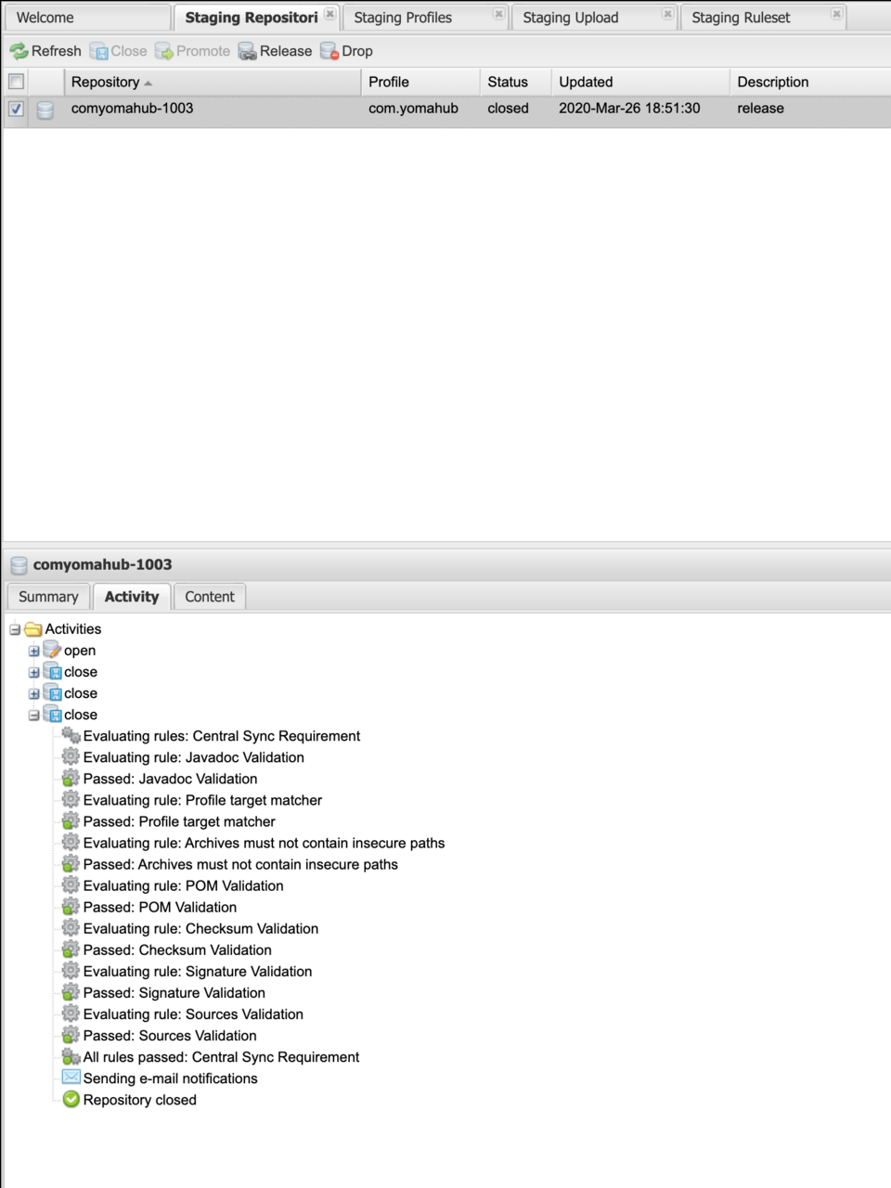
Task: Close the Staging Upload tab
Action: tap(667, 14)
